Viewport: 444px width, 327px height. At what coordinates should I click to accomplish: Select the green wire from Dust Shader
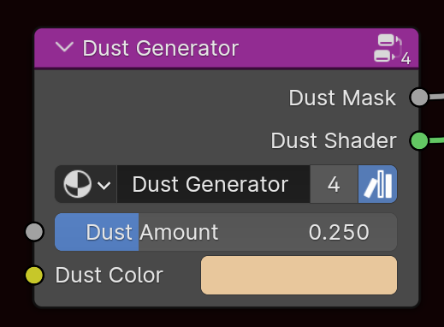click(436, 140)
